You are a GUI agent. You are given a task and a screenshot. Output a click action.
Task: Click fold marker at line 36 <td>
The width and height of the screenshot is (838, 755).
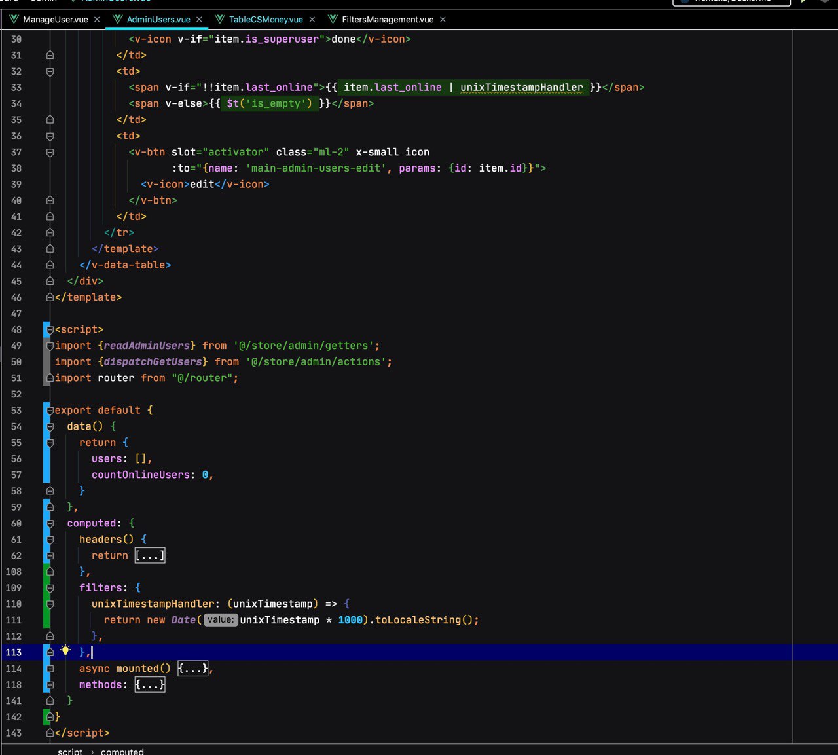pos(50,136)
